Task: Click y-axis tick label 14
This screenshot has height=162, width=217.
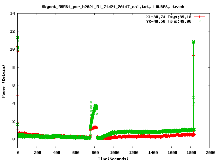Action: [x=12, y=13]
